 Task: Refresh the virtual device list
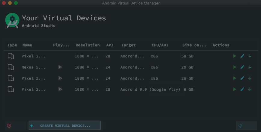(240, 126)
